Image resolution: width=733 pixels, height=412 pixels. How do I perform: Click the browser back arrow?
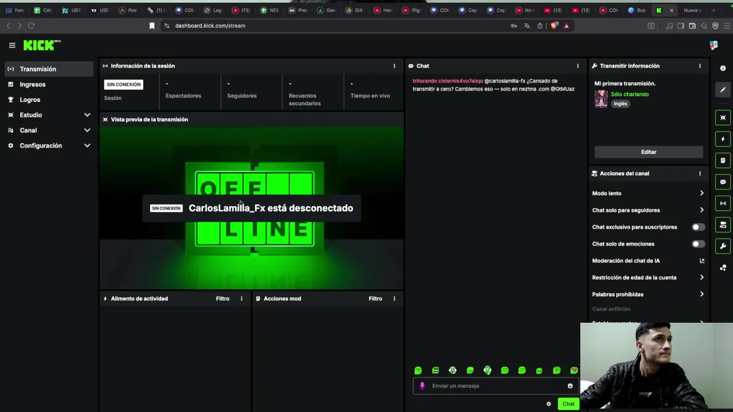tap(8, 26)
